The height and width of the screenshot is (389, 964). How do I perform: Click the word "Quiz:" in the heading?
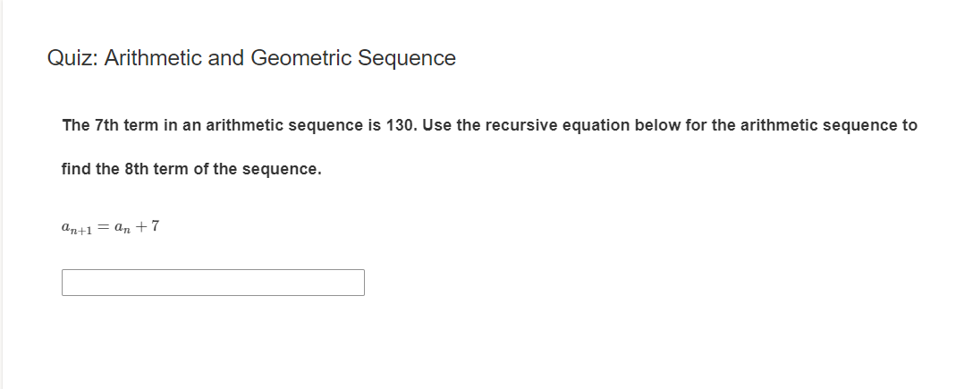(73, 59)
